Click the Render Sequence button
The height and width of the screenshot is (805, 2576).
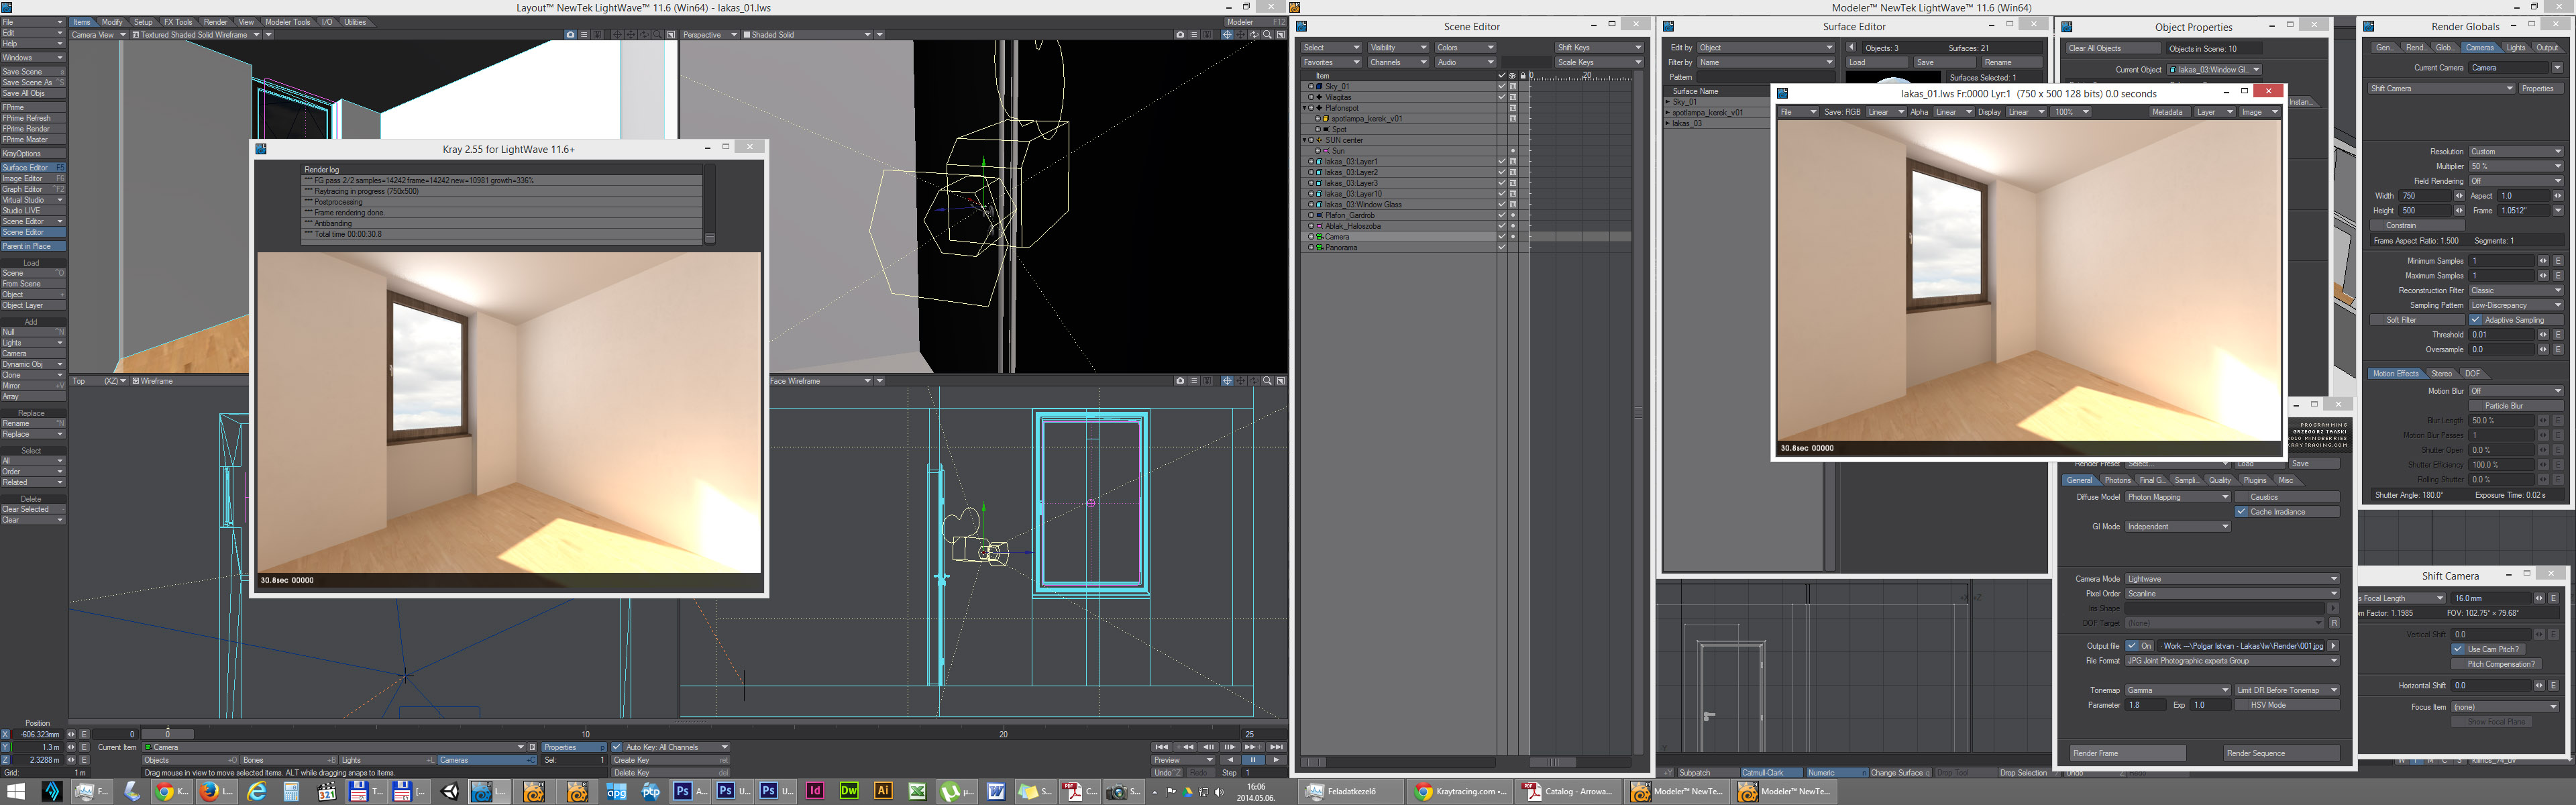click(x=2282, y=753)
